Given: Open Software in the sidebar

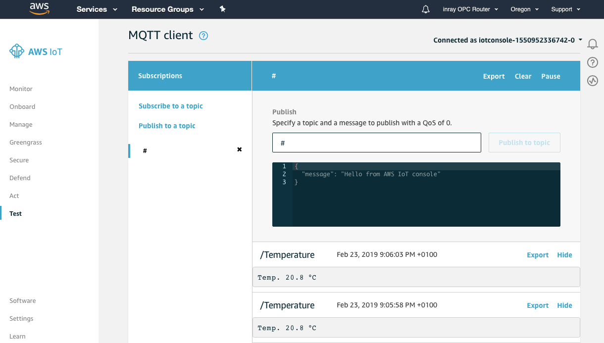Looking at the screenshot, I should click(x=22, y=301).
